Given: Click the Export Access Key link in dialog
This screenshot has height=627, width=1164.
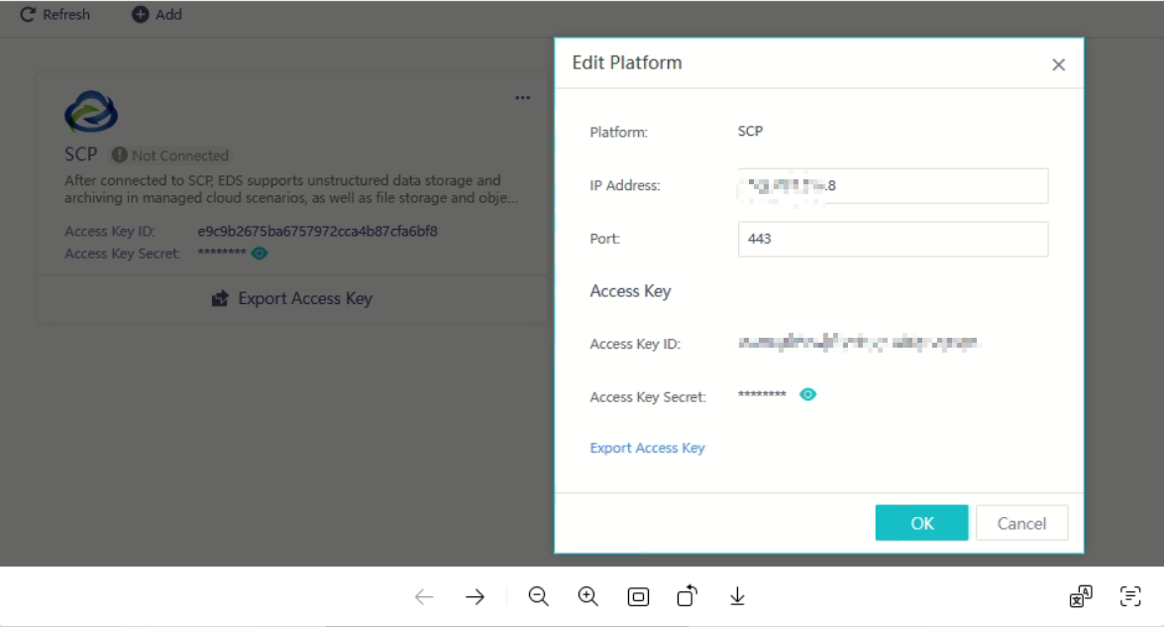Looking at the screenshot, I should point(647,448).
